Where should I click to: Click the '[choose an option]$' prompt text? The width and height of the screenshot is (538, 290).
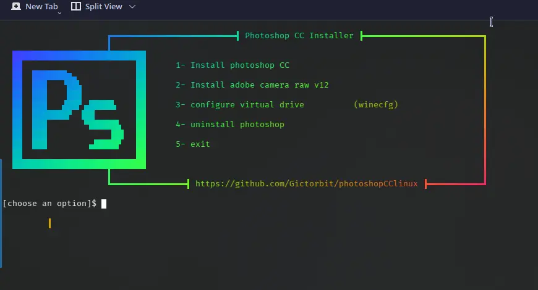click(49, 204)
